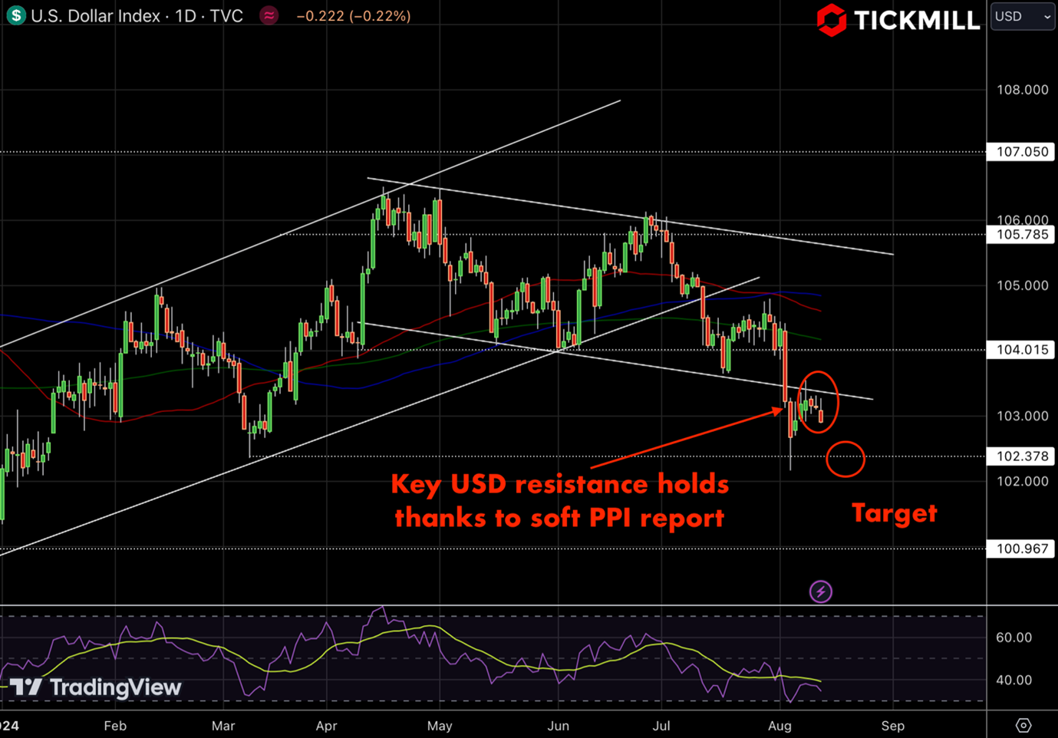Open chart settings gear icon
The image size is (1058, 738).
pyautogui.click(x=1023, y=726)
